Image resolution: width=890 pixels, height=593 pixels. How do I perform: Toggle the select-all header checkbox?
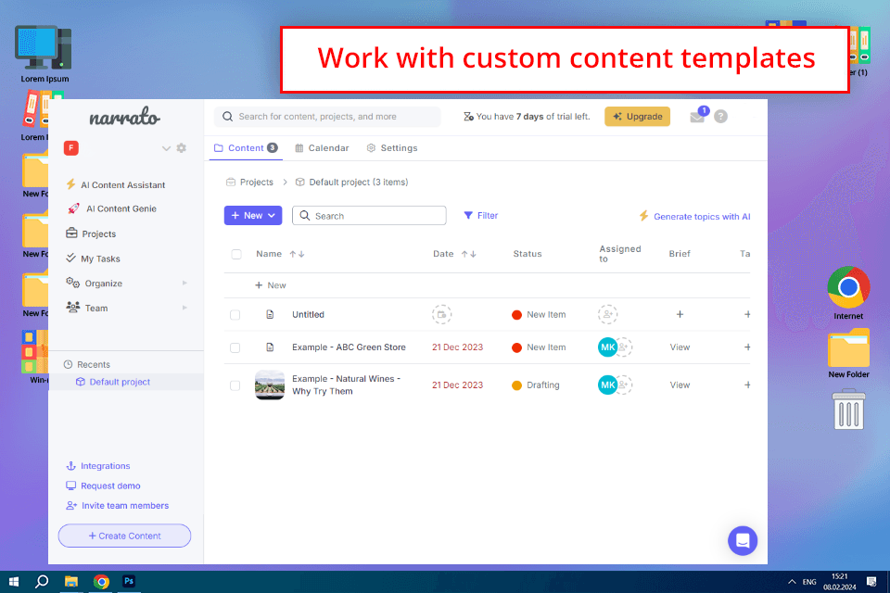[236, 254]
